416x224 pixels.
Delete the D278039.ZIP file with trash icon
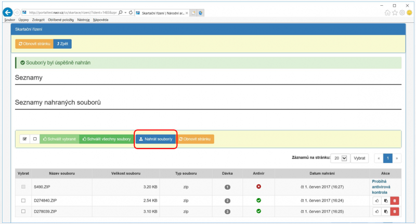coord(395,211)
